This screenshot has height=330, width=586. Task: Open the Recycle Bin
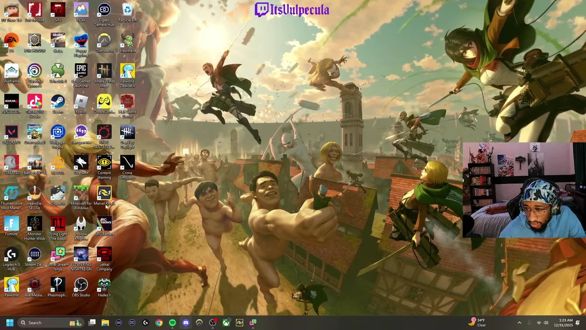(127, 12)
